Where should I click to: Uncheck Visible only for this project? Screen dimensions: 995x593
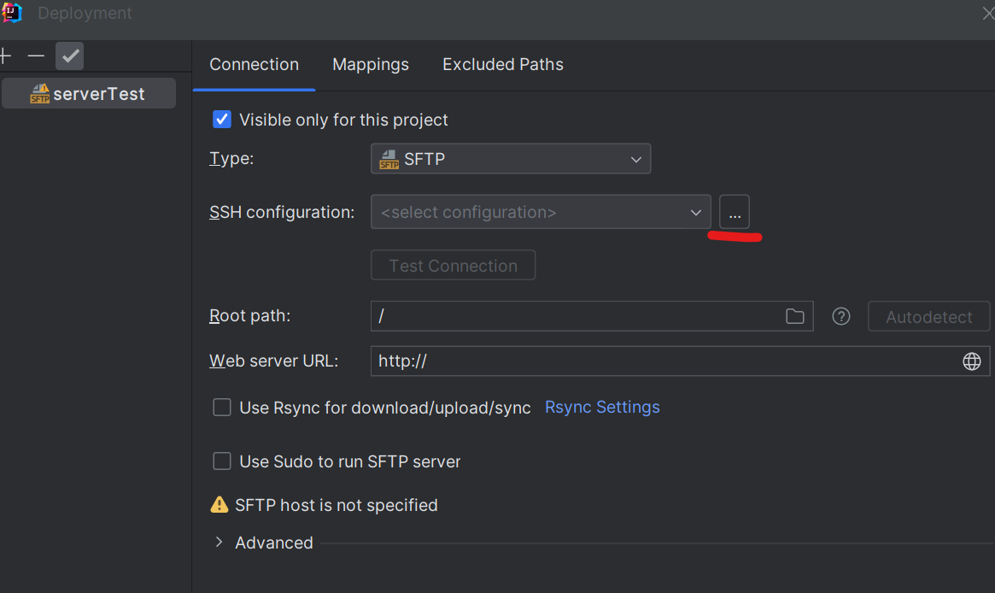click(222, 120)
